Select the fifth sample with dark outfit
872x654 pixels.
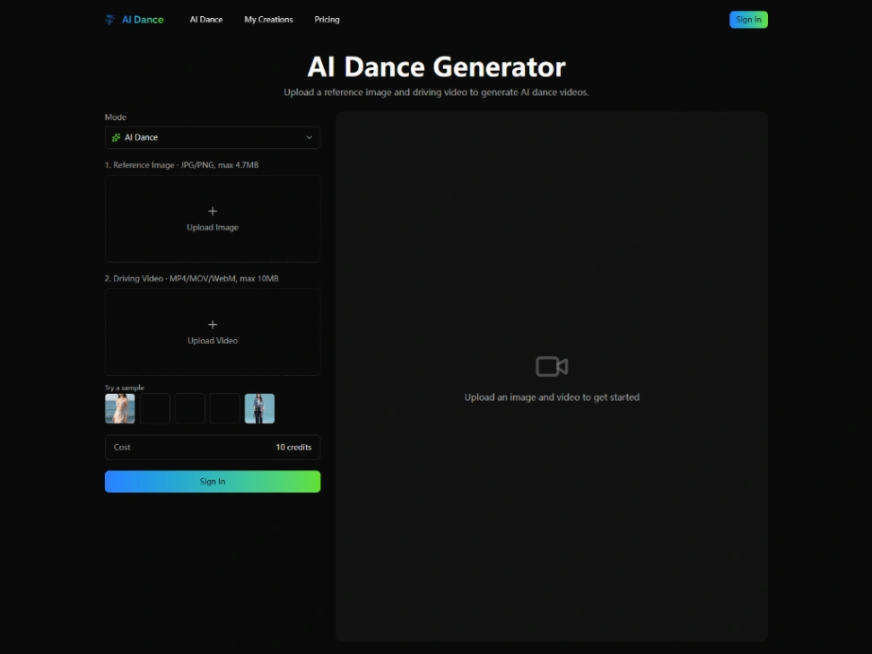tap(260, 408)
